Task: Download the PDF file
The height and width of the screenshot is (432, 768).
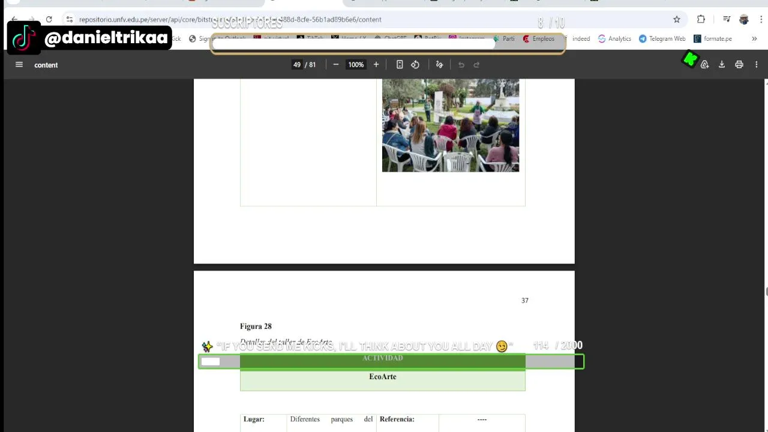Action: click(x=722, y=65)
